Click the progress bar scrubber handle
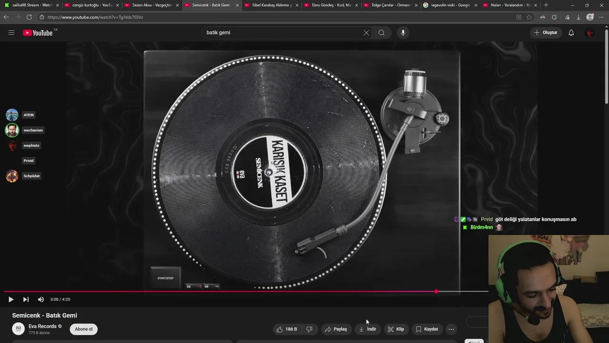 coord(436,292)
